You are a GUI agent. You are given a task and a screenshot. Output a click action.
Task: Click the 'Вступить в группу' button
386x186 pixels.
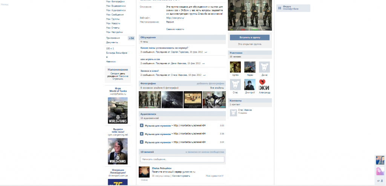point(250,37)
